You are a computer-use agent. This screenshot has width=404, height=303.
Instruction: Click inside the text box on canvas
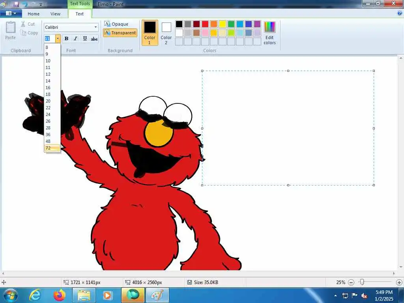click(288, 128)
